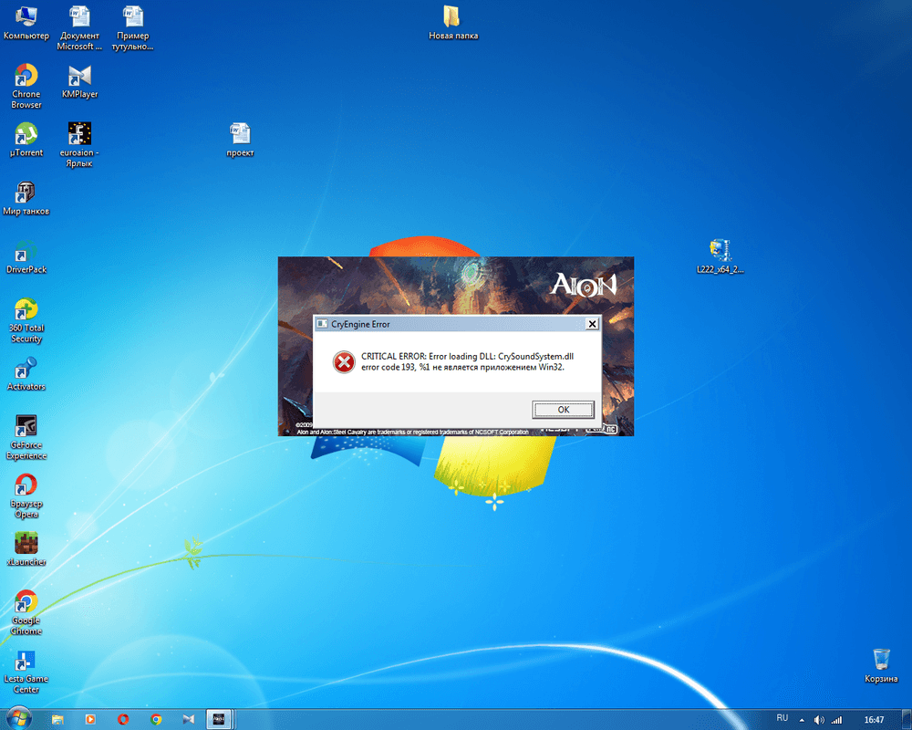Show hidden system tray icons
The height and width of the screenshot is (730, 912).
point(802,719)
